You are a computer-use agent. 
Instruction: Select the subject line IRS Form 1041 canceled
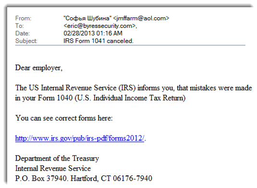(x=98, y=41)
